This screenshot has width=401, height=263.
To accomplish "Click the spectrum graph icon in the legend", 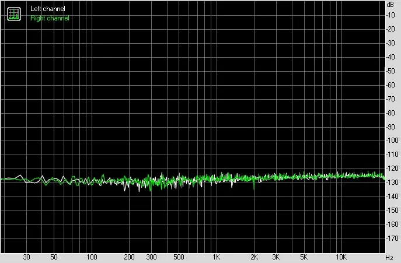I will [14, 14].
